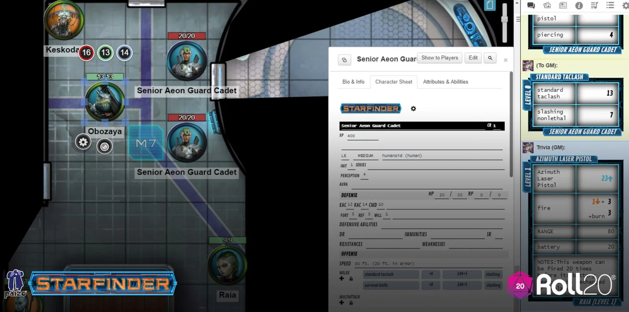Open the Collections list icon
The width and height of the screenshot is (629, 312).
(610, 5)
